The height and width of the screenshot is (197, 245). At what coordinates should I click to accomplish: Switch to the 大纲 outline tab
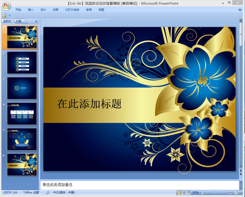pos(18,21)
